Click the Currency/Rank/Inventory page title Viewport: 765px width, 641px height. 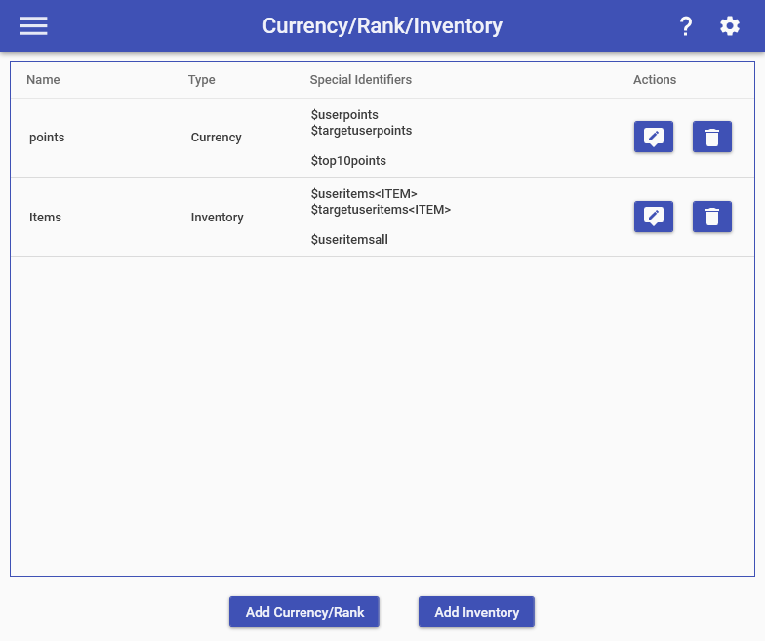(x=382, y=26)
